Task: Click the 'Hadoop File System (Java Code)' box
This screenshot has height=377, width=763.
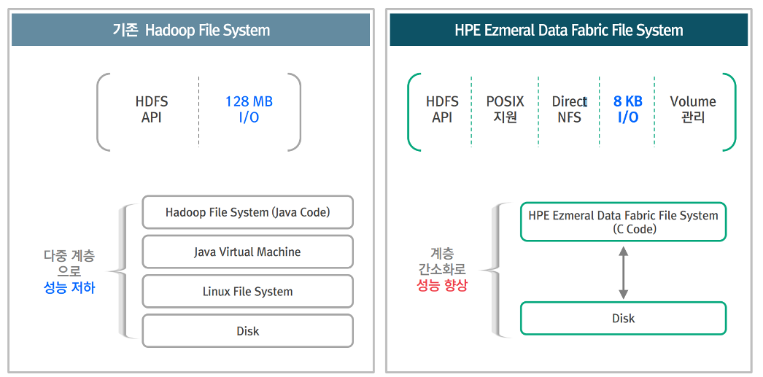Action: (248, 212)
